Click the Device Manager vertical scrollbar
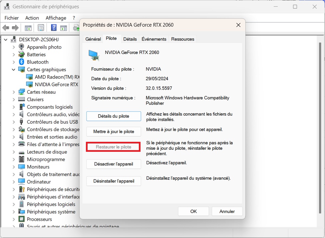Image resolution: width=325 pixels, height=238 pixels. tap(320, 127)
